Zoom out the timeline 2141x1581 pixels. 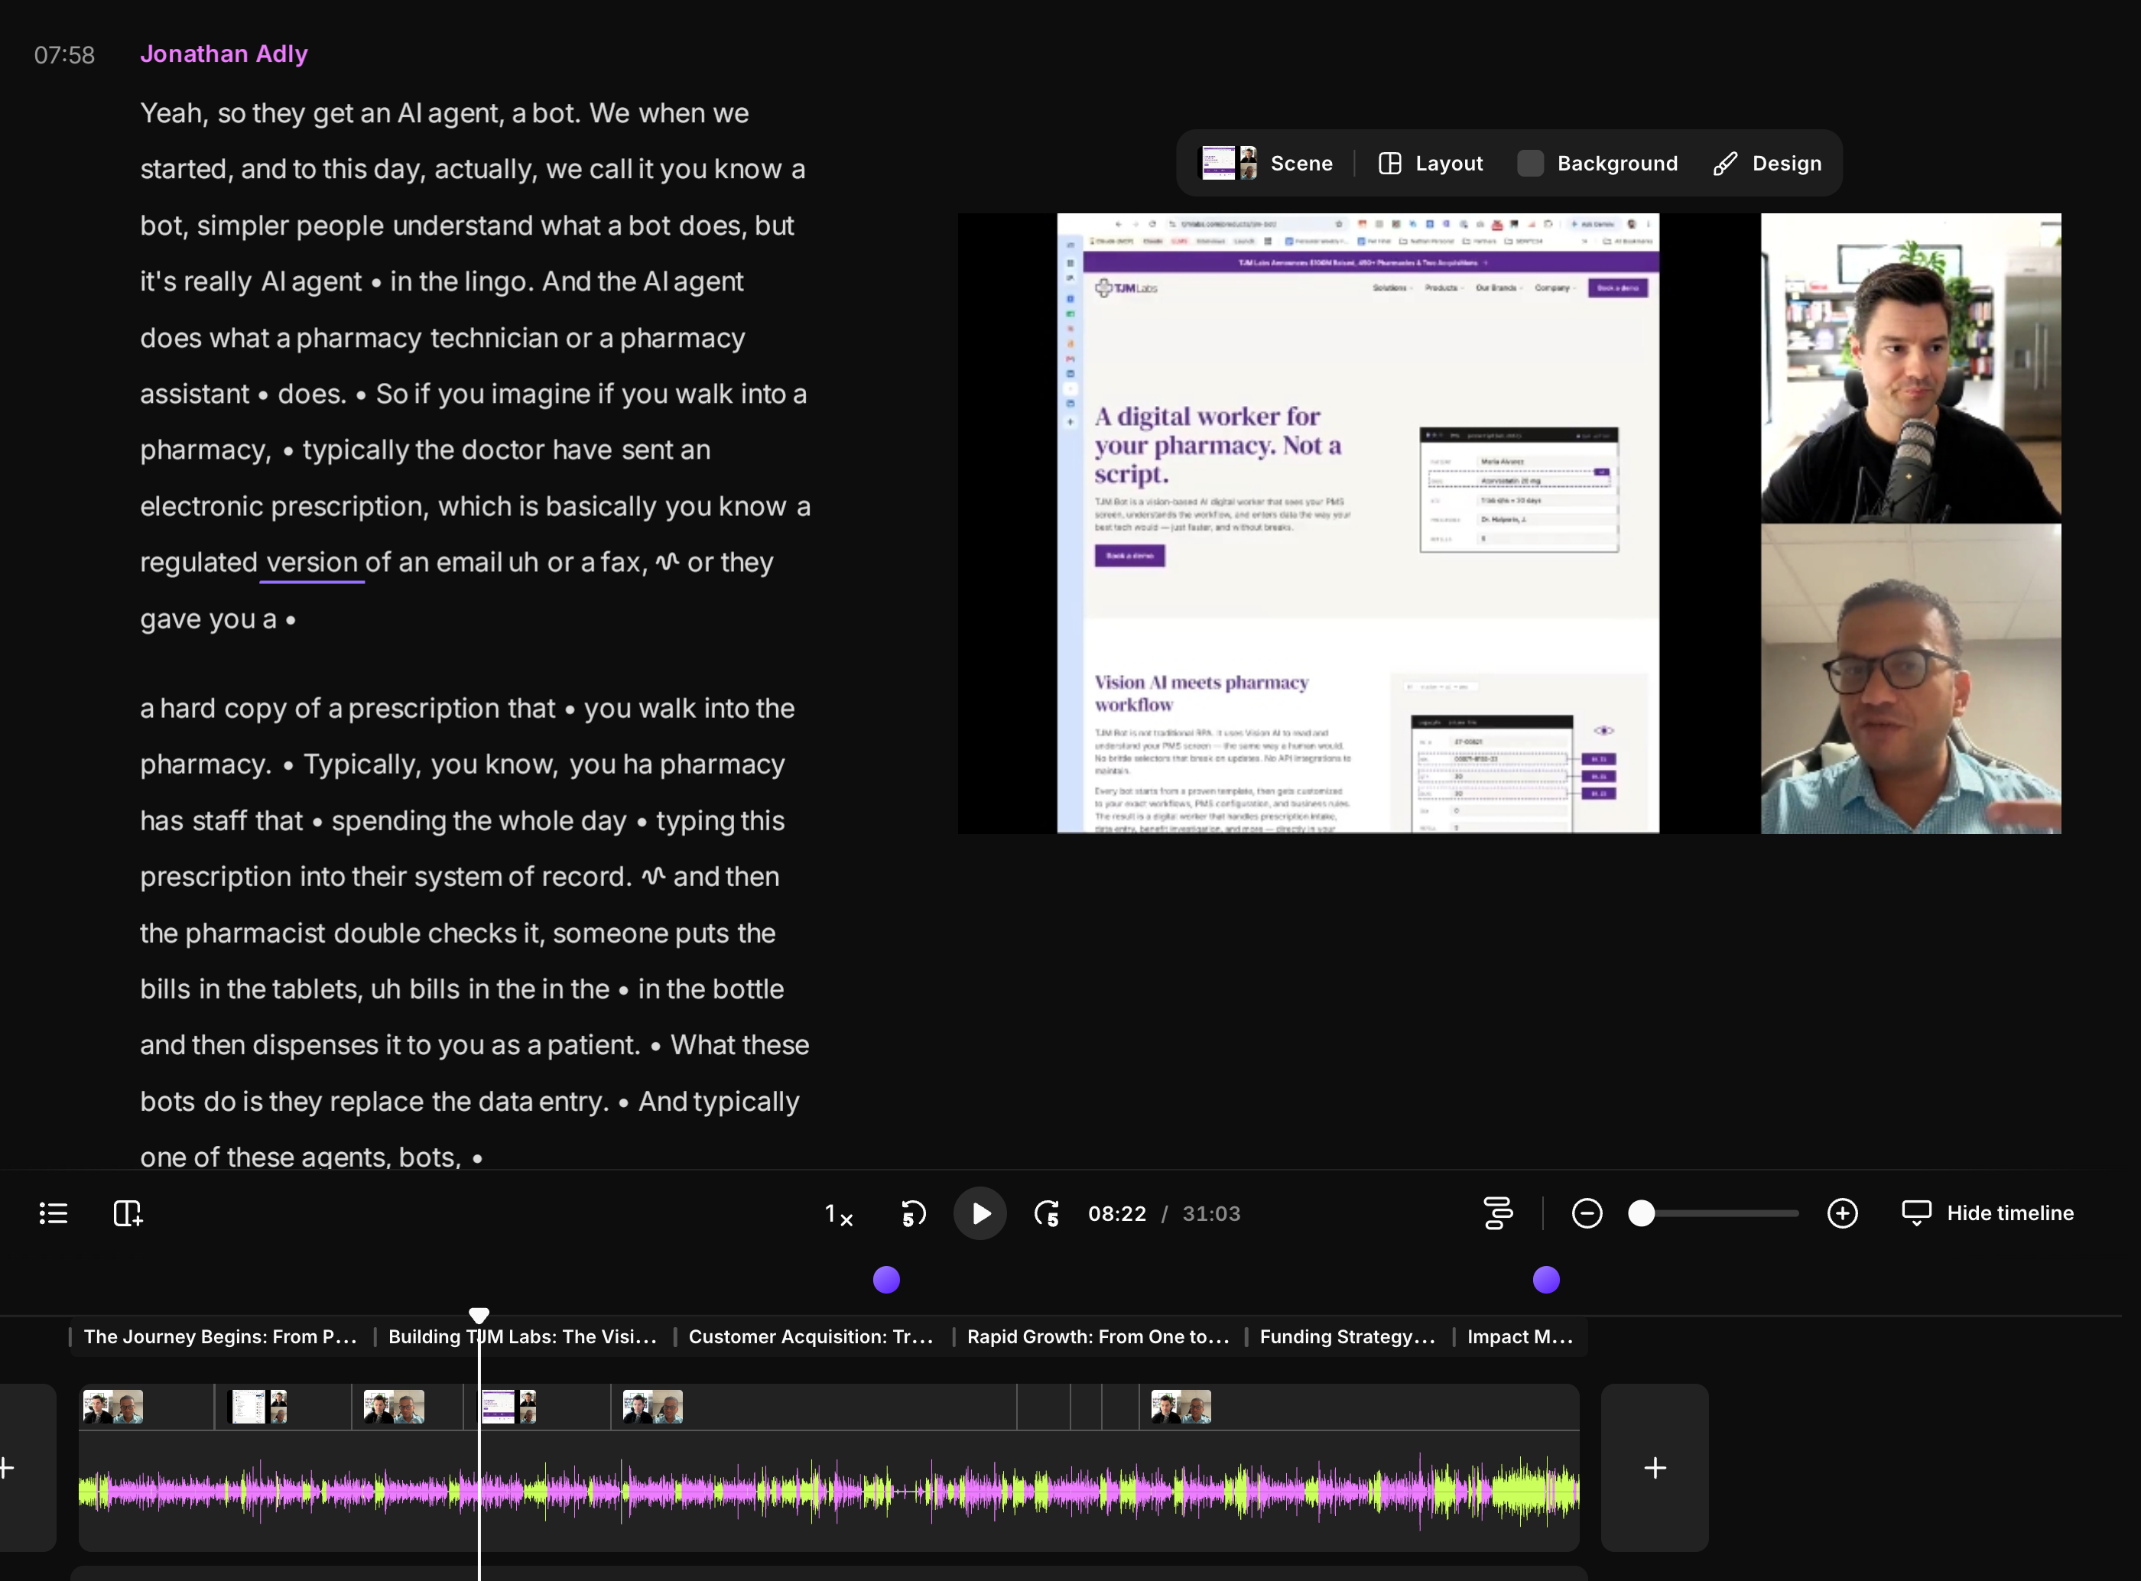1587,1213
